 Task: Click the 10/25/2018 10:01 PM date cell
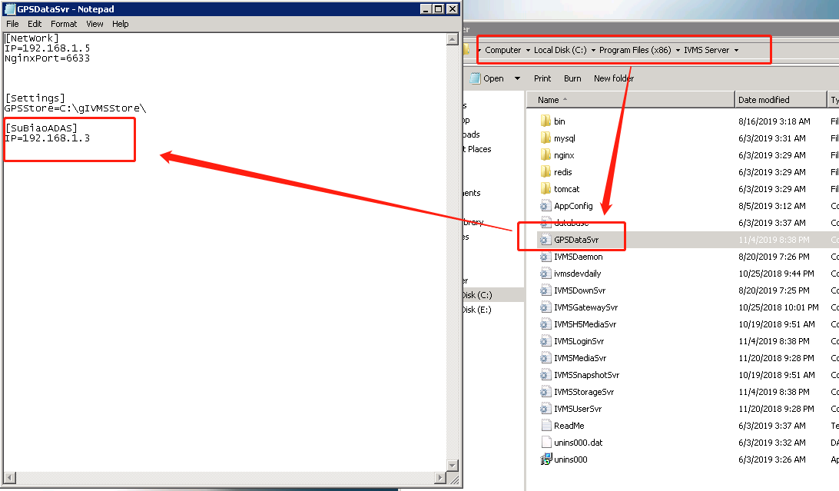pos(778,307)
